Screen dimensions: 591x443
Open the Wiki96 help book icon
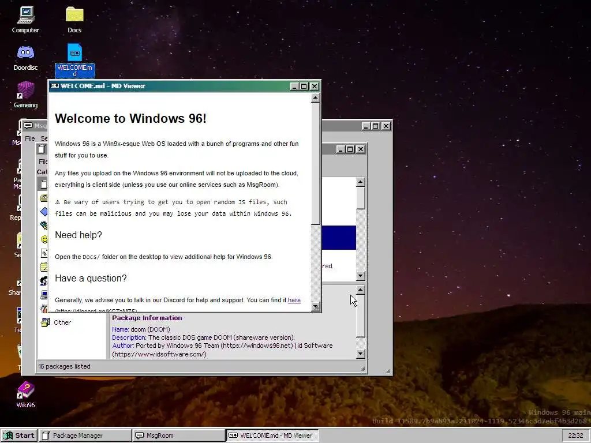25,395
